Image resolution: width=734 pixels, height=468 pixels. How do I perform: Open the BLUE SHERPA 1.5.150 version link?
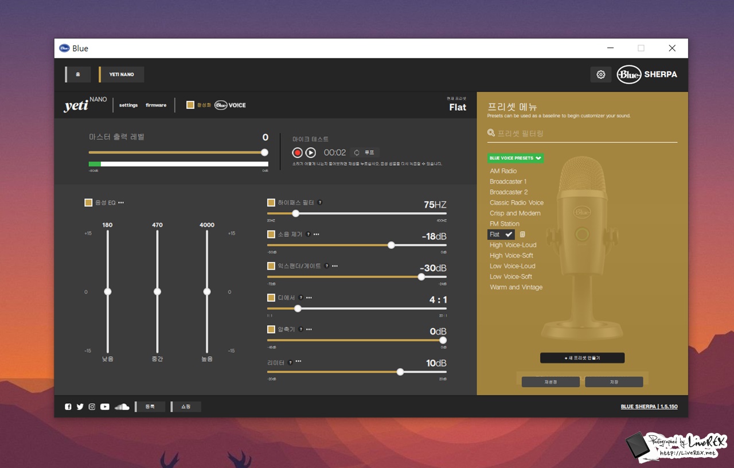tap(649, 407)
